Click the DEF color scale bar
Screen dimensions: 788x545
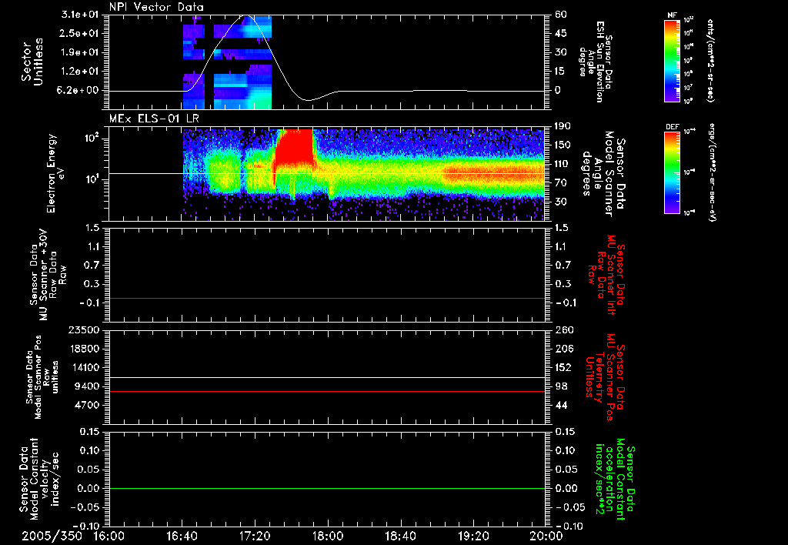click(x=673, y=172)
